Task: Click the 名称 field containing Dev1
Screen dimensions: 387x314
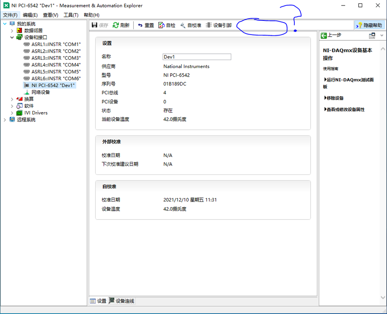Action: click(197, 57)
